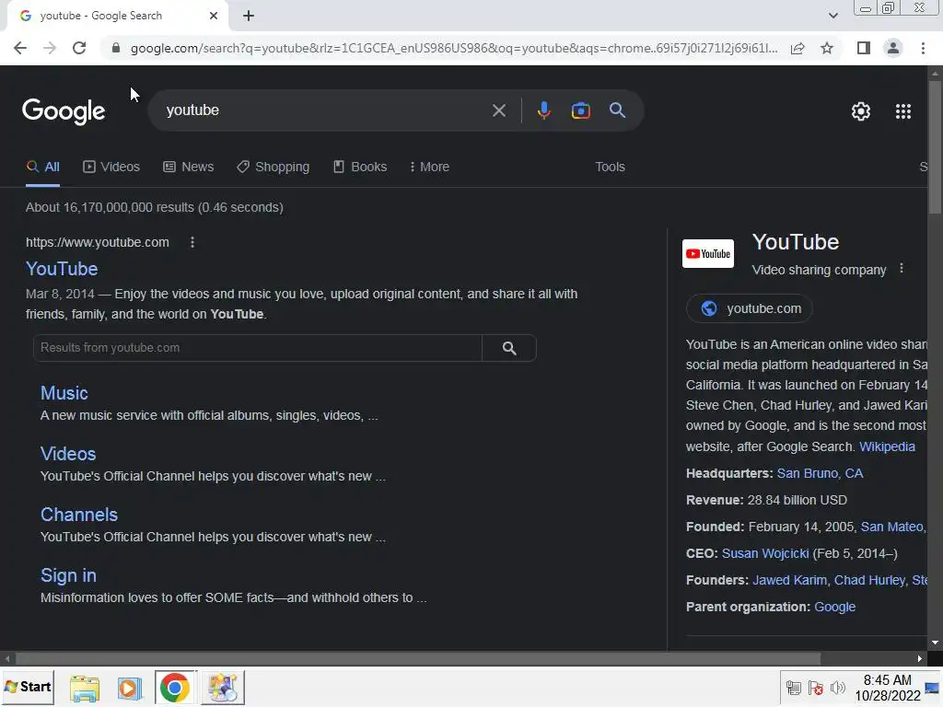Click the Revenue 28.84 billion USD text
Screen dimensions: 943x707
tap(766, 500)
